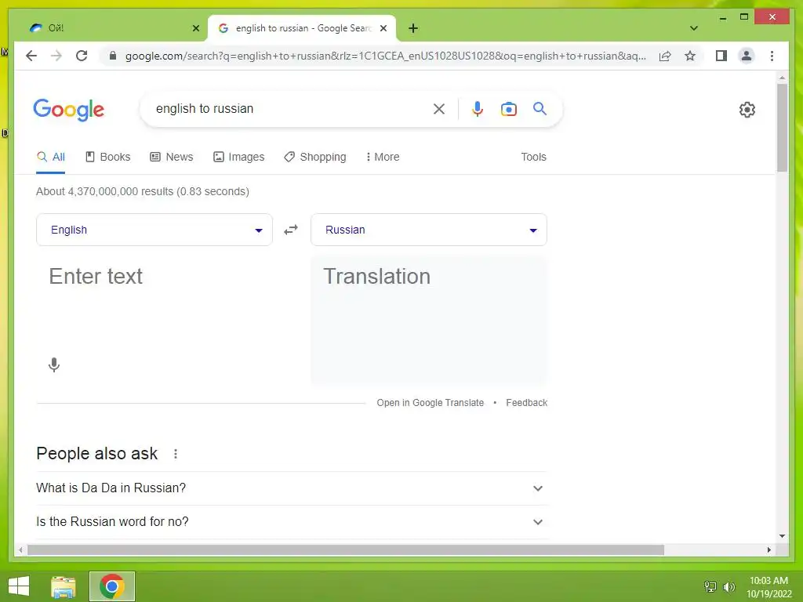Screen dimensions: 803x602
Task: Click the Chrome taskbar icon
Action: [112, 586]
